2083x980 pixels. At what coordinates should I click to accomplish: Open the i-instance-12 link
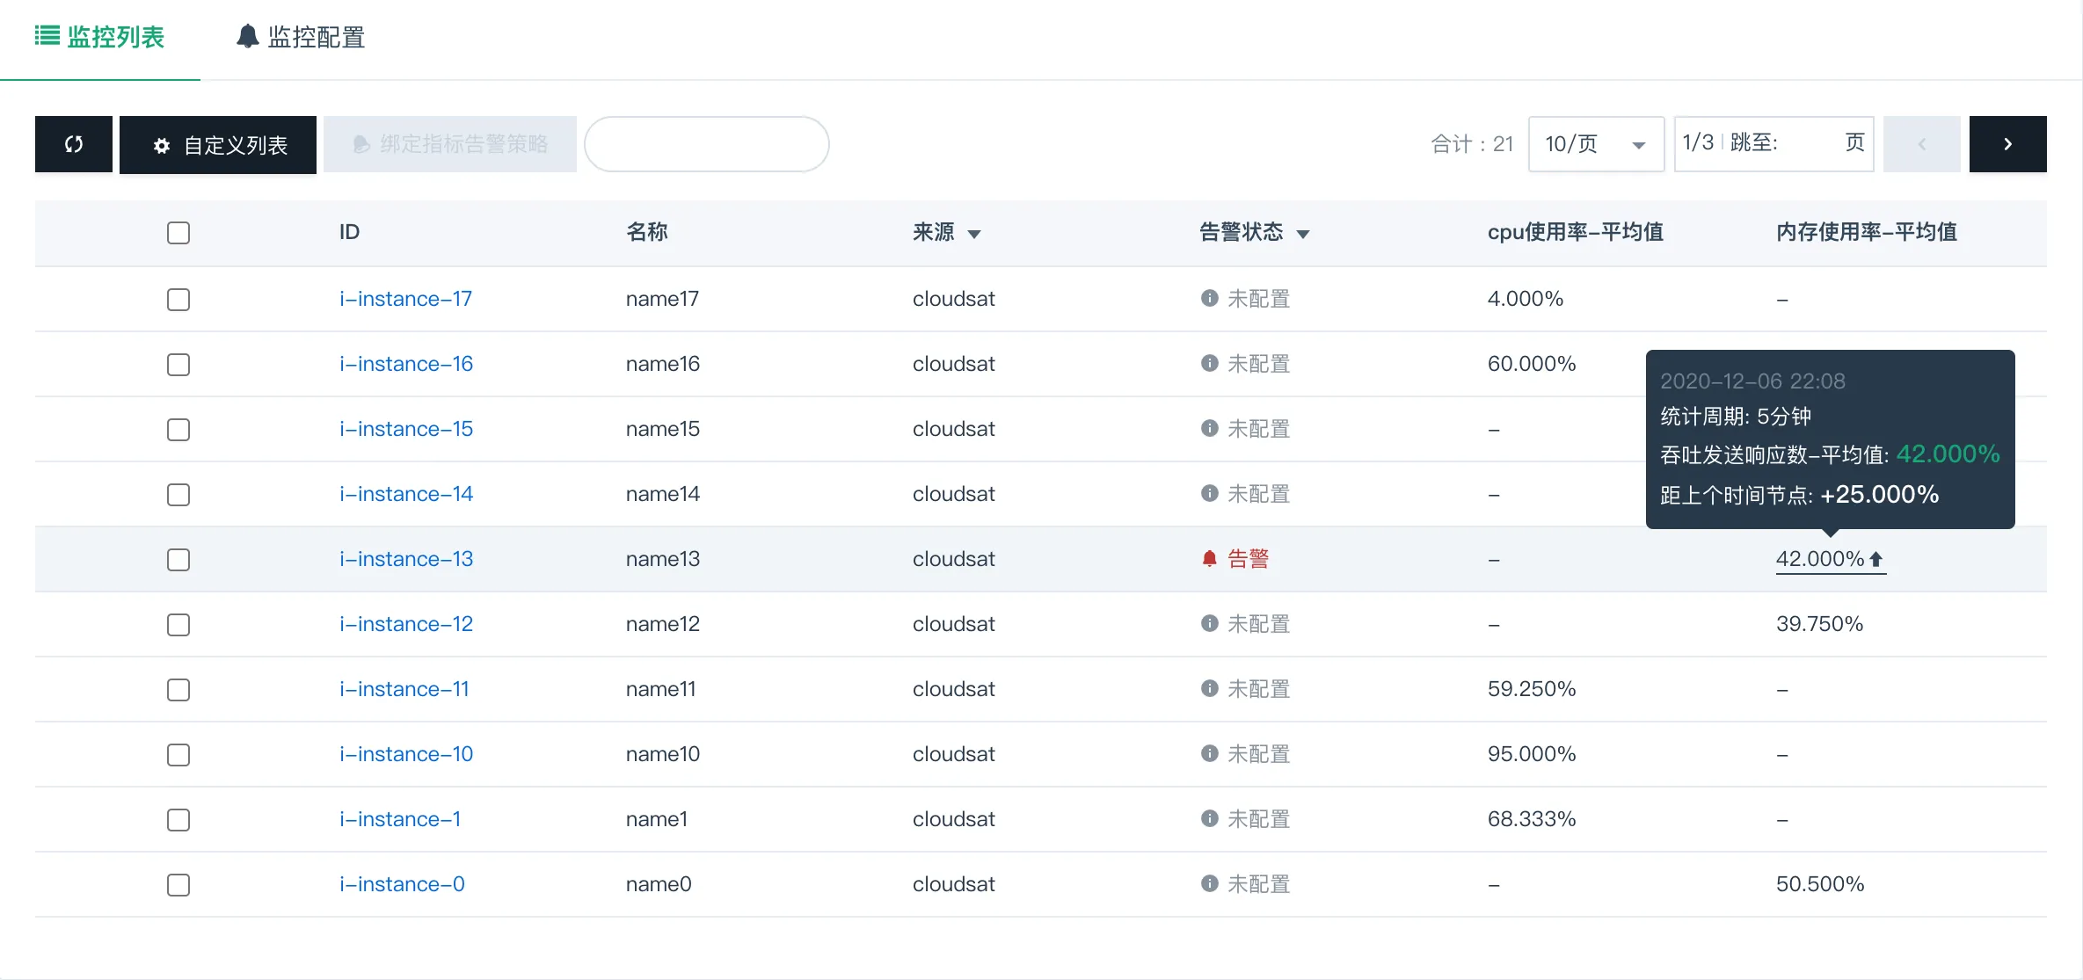point(406,624)
